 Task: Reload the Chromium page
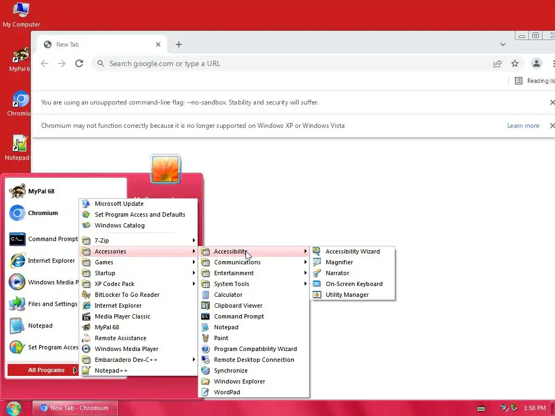[79, 63]
